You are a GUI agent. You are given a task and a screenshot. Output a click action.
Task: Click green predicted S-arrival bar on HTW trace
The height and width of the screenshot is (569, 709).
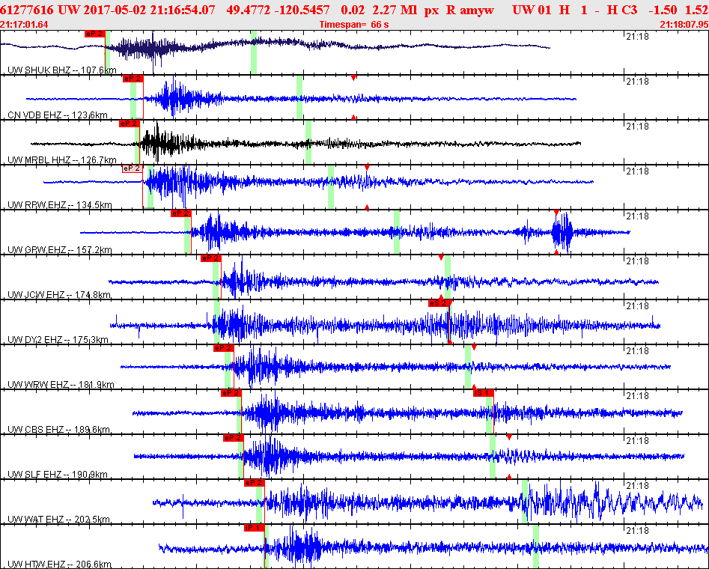[536, 547]
